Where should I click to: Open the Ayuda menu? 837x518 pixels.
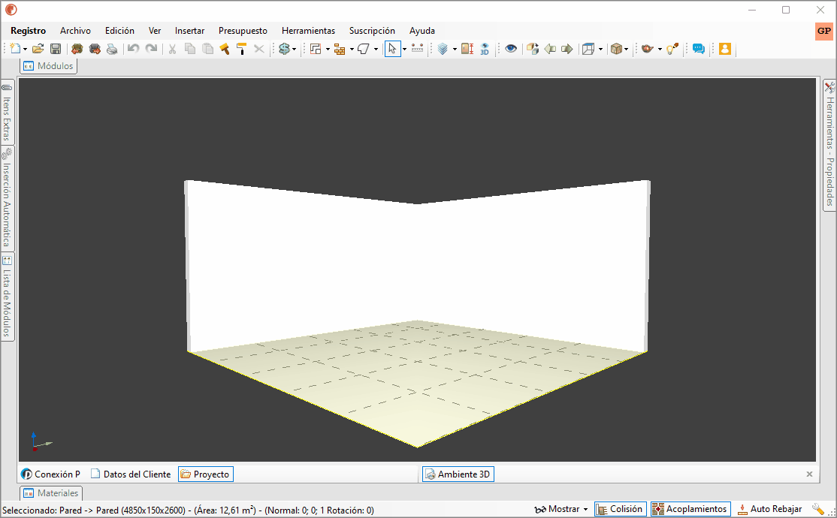click(x=422, y=31)
